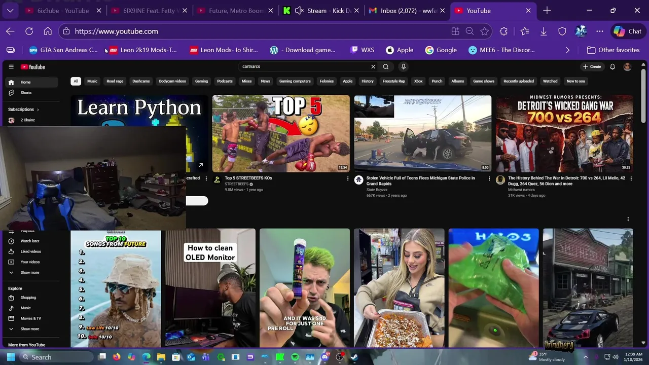This screenshot has width=649, height=365.
Task: Zoom out using address bar magnifier
Action: tap(470, 31)
